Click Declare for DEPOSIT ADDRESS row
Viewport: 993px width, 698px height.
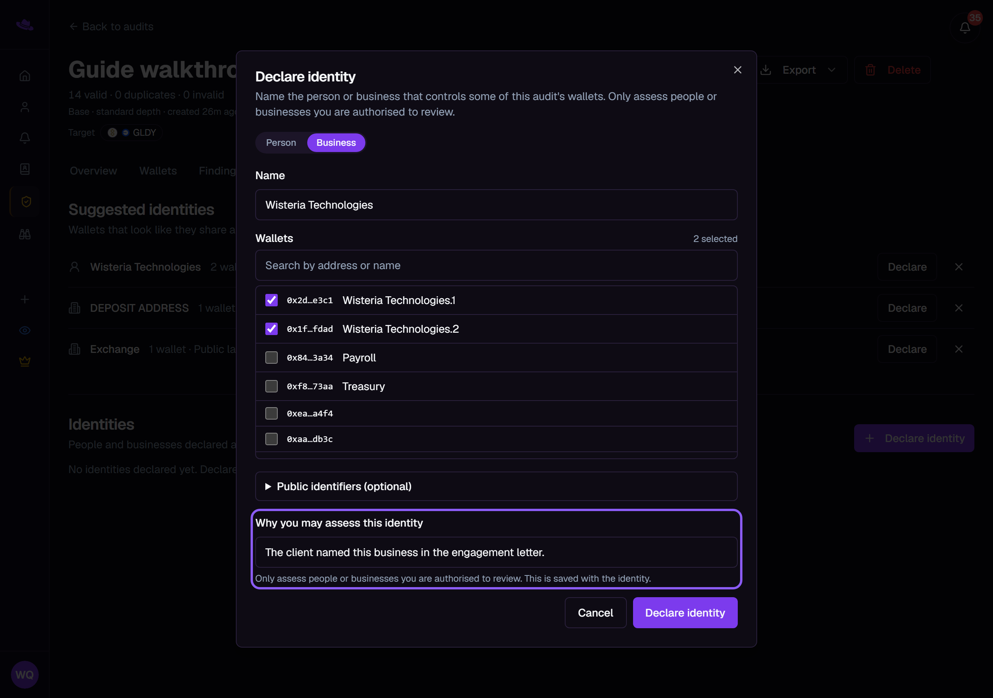point(907,308)
